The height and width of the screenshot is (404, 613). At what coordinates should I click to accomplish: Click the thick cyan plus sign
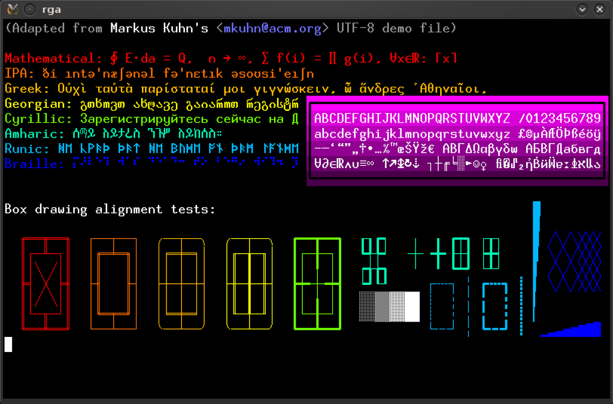pyautogui.click(x=438, y=254)
